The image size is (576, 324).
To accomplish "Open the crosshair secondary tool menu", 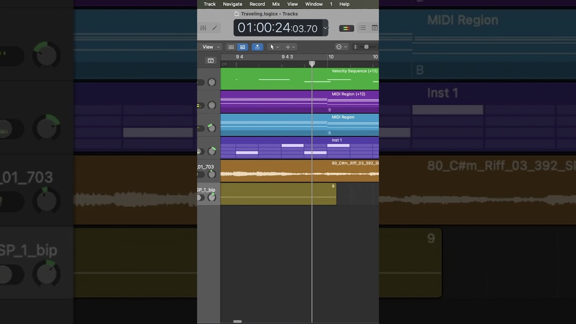I will [290, 47].
